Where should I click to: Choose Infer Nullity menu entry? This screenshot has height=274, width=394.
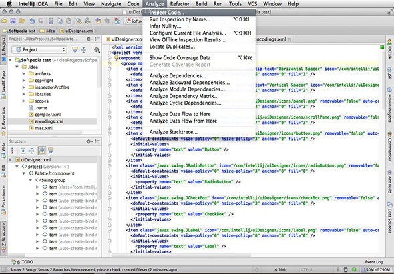click(199, 26)
